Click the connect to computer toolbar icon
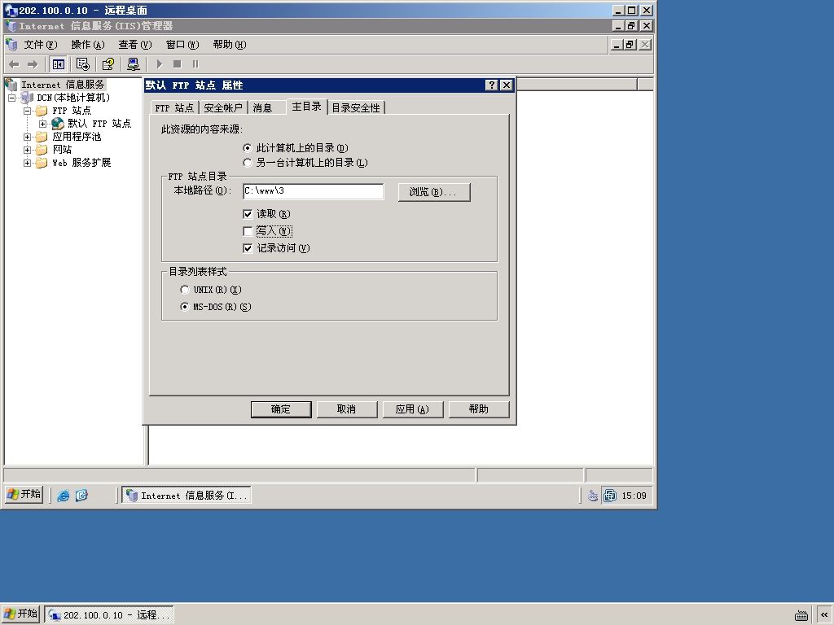This screenshot has width=834, height=625. tap(133, 64)
